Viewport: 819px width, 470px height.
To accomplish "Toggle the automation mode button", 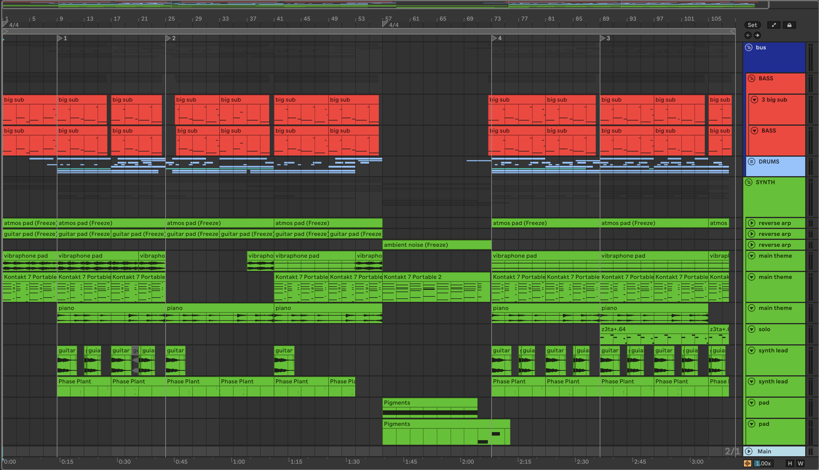I will point(774,25).
